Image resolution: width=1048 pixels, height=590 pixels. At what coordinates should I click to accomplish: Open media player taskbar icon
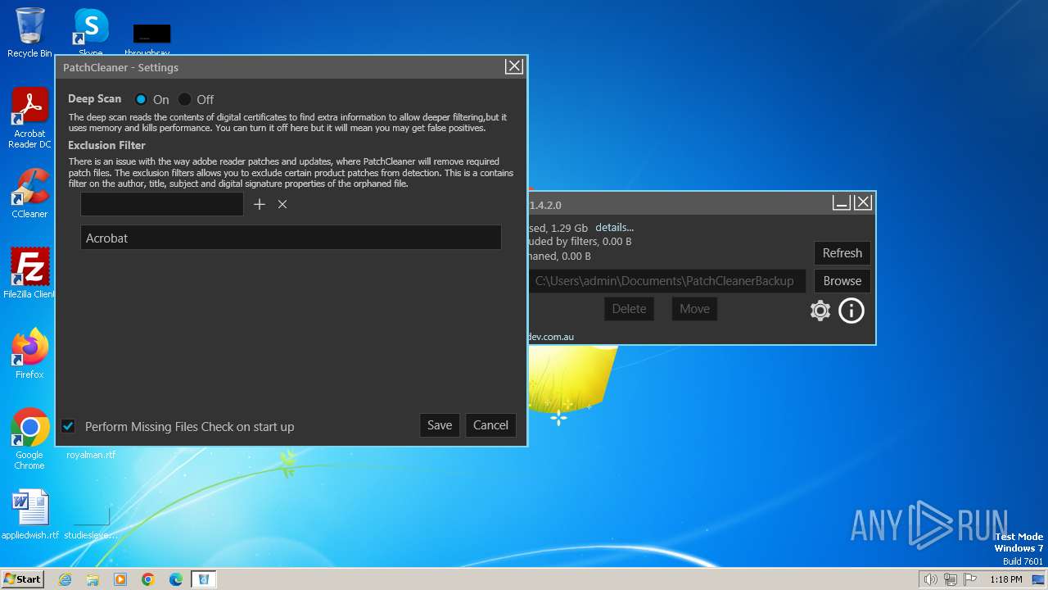(120, 579)
